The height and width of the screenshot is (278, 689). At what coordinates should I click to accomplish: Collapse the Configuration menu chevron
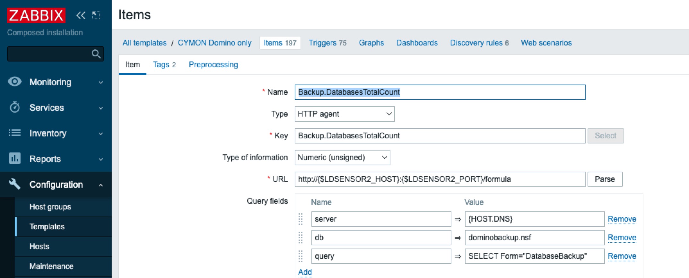coord(101,185)
